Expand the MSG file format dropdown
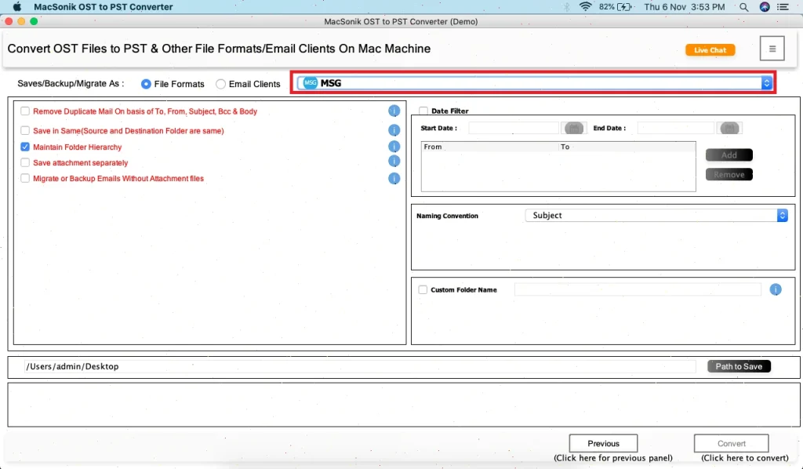This screenshot has width=803, height=469. point(766,83)
